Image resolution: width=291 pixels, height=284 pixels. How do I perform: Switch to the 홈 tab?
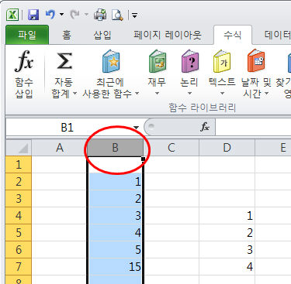67,35
